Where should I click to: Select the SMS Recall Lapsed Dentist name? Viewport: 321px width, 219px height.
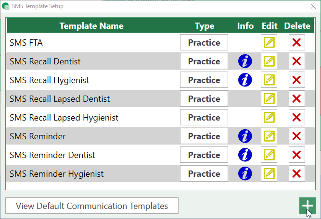pyautogui.click(x=60, y=99)
